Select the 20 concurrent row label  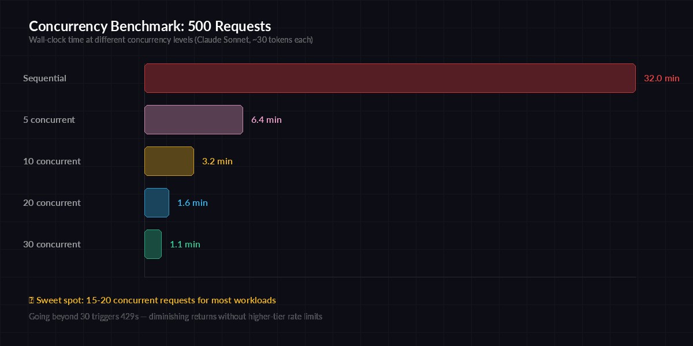(51, 202)
